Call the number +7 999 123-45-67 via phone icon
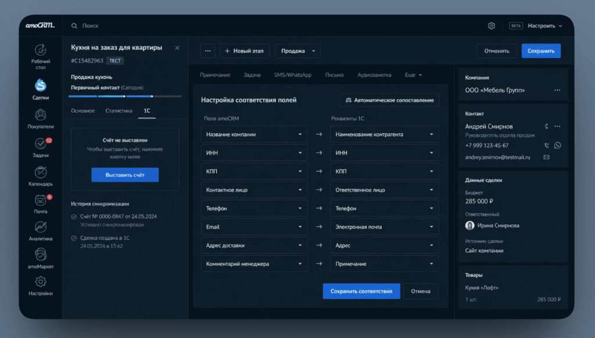The height and width of the screenshot is (338, 595). point(546,146)
